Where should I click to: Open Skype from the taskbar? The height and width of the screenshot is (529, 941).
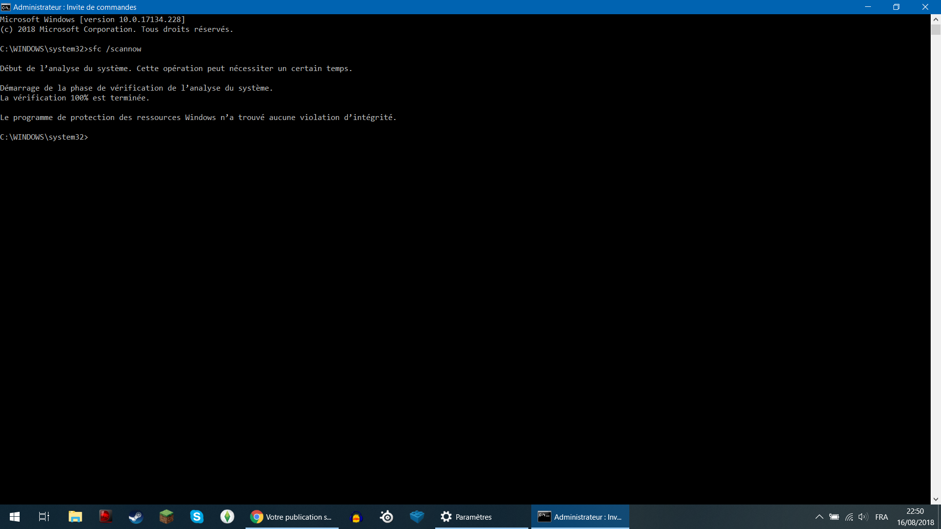click(197, 517)
